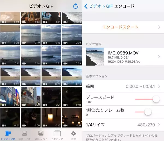
Task: Open the ビデオ > GIF tab
Action: (x=8, y=135)
